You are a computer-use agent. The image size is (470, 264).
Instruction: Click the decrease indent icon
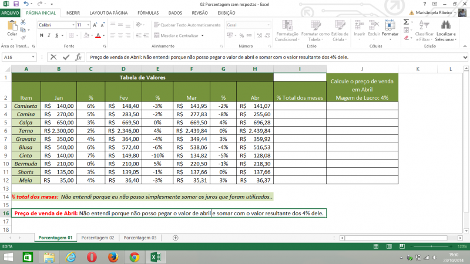pyautogui.click(x=139, y=35)
